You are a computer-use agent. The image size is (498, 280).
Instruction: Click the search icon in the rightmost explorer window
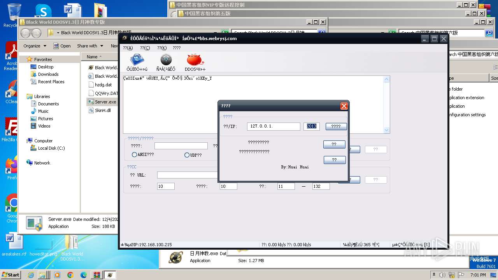(489, 33)
